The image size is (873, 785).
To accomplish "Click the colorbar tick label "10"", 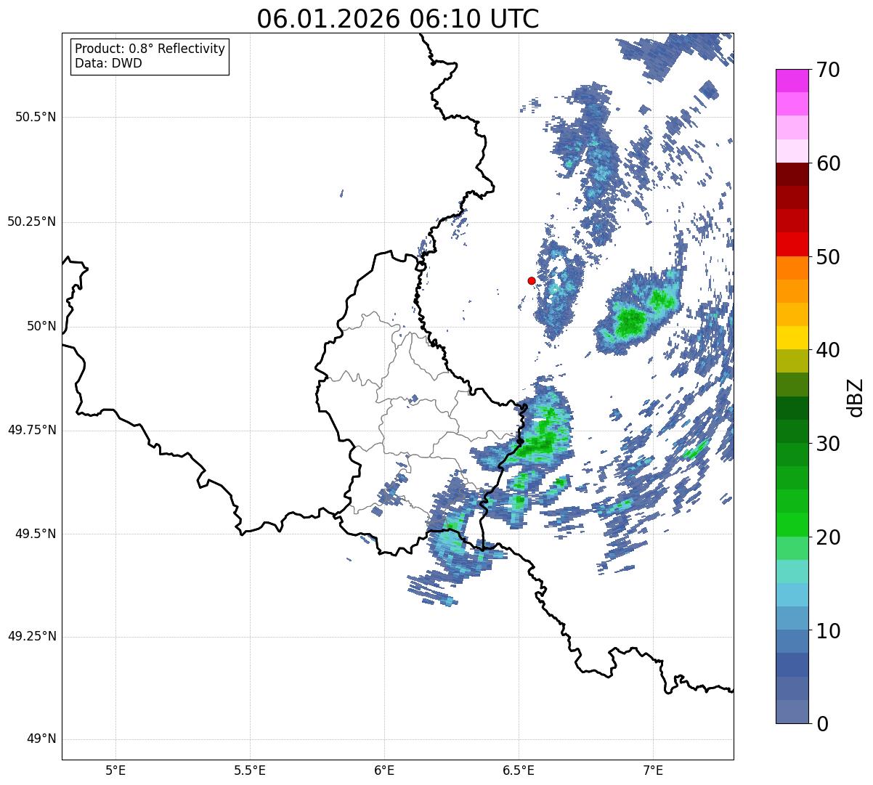I will pyautogui.click(x=827, y=630).
